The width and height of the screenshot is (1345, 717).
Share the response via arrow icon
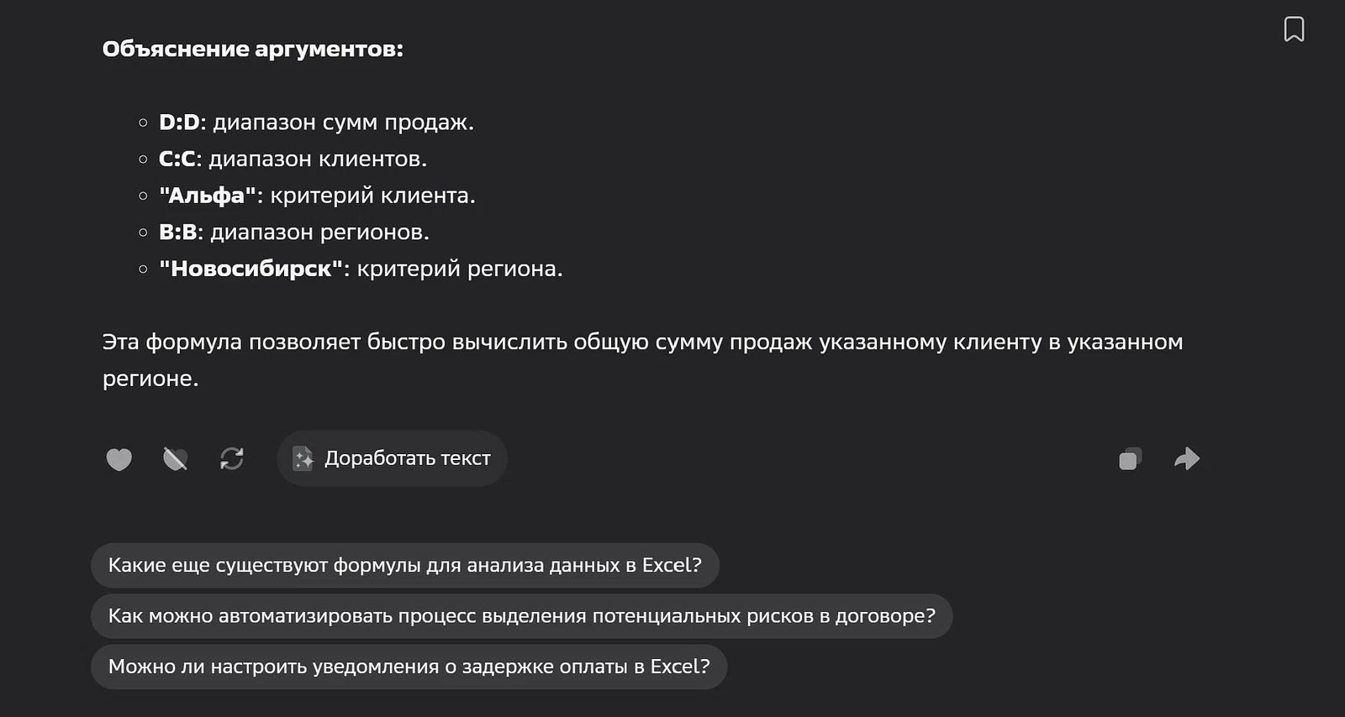(1187, 458)
